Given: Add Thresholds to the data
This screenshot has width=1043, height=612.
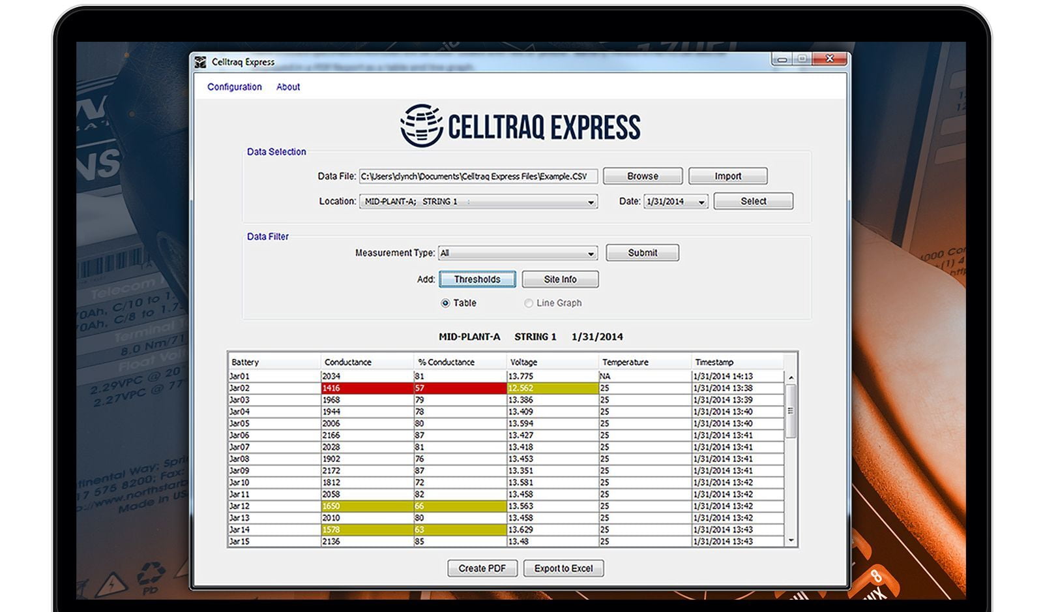Looking at the screenshot, I should (x=477, y=279).
